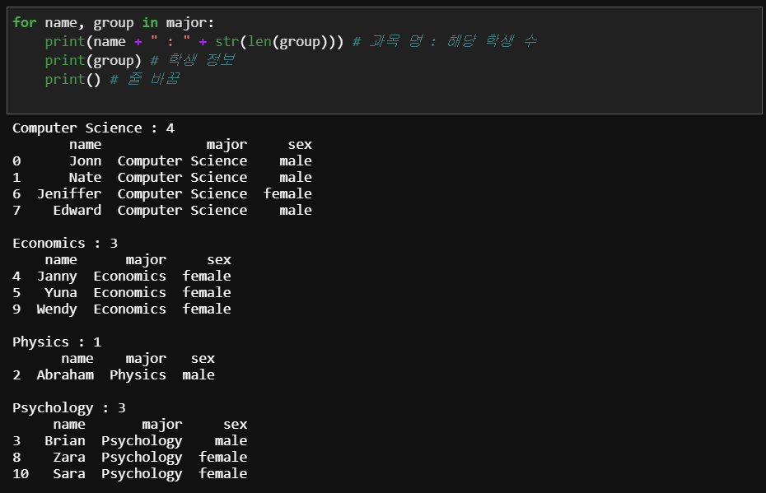Screen dimensions: 766x493
Task: Click the name 'Edward' in row 7
Action: tap(77, 211)
